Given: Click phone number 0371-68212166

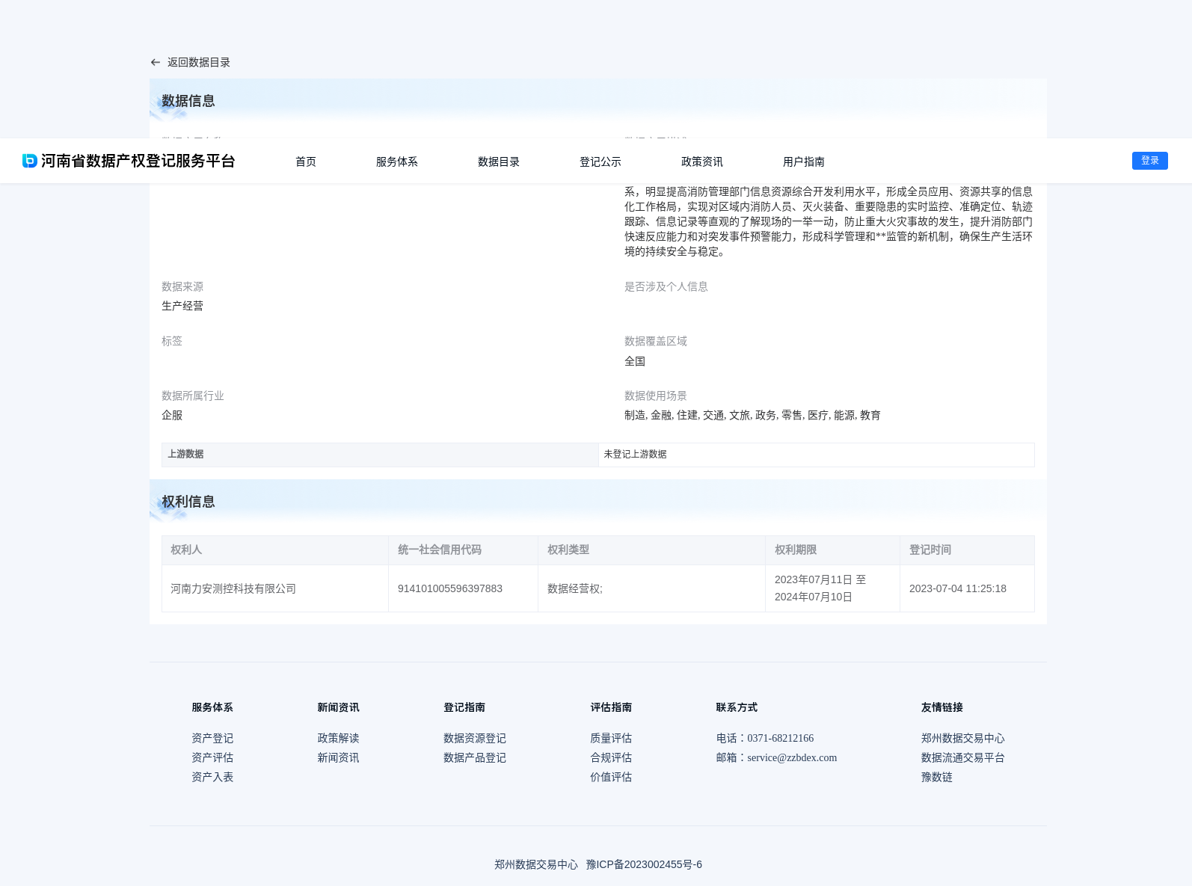Looking at the screenshot, I should pos(780,738).
